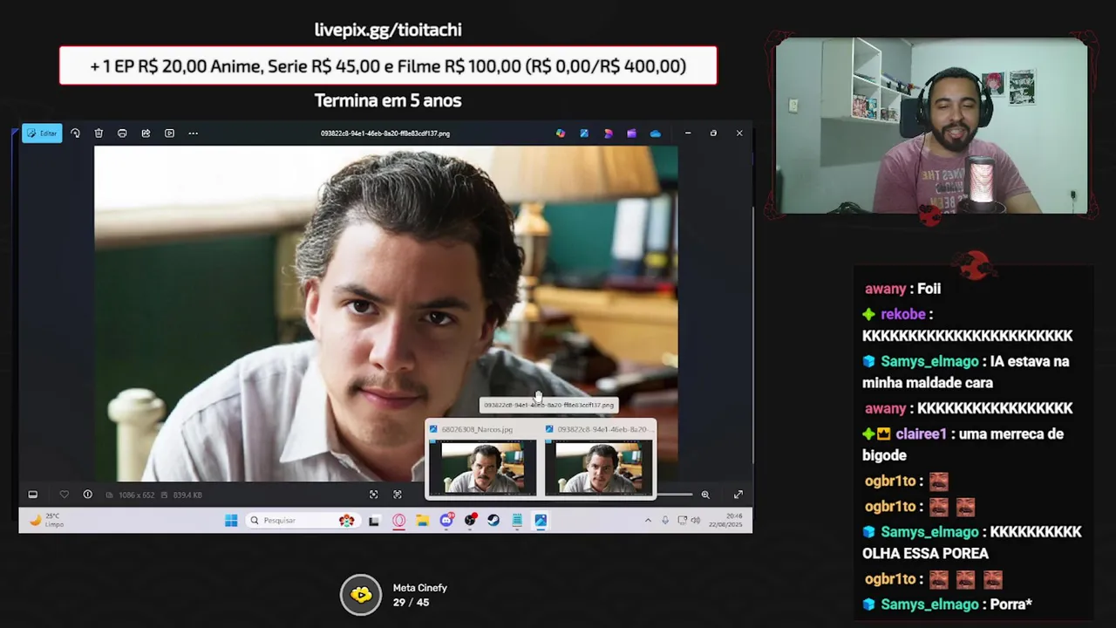1116x628 pixels.
Task: Click the Meta Cinefy goal icon
Action: coord(361,595)
